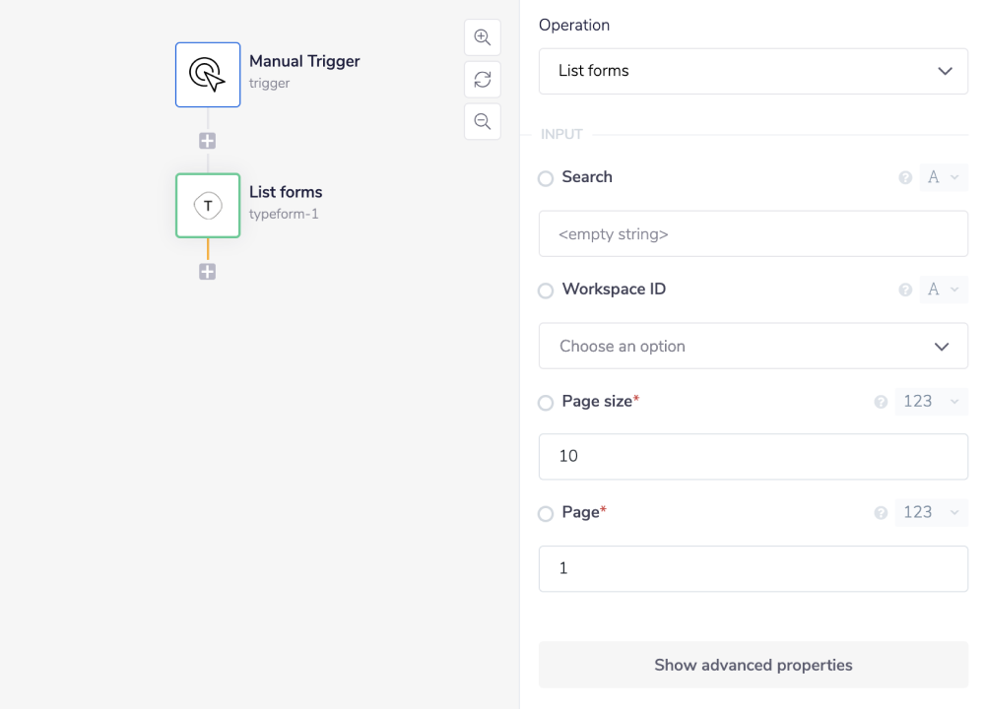Toggle the circle selector beside Search
Viewport: 985px width, 710px height.
click(x=544, y=178)
